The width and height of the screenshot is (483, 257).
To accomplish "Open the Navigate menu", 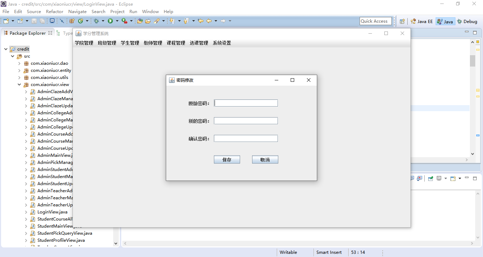I will 77,12.
